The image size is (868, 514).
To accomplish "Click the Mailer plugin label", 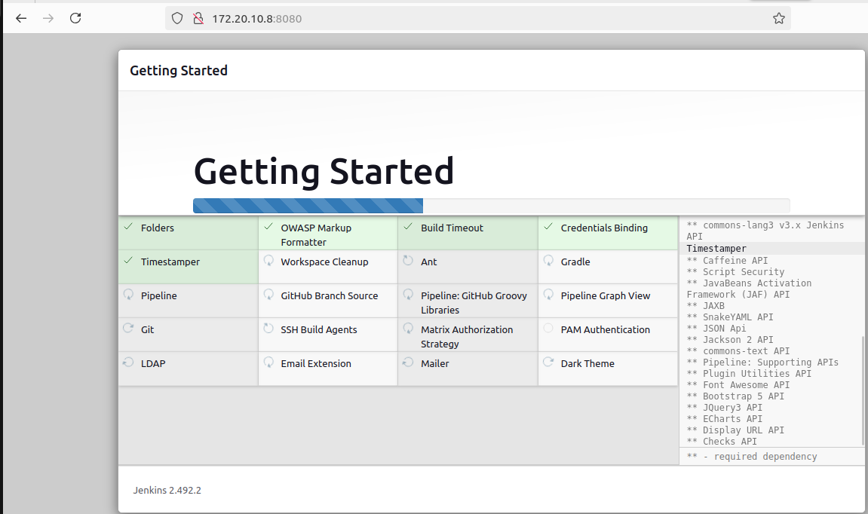I will (434, 363).
